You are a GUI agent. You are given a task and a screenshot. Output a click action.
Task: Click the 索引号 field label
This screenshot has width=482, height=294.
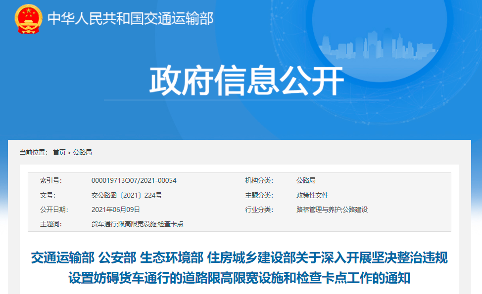(51, 180)
